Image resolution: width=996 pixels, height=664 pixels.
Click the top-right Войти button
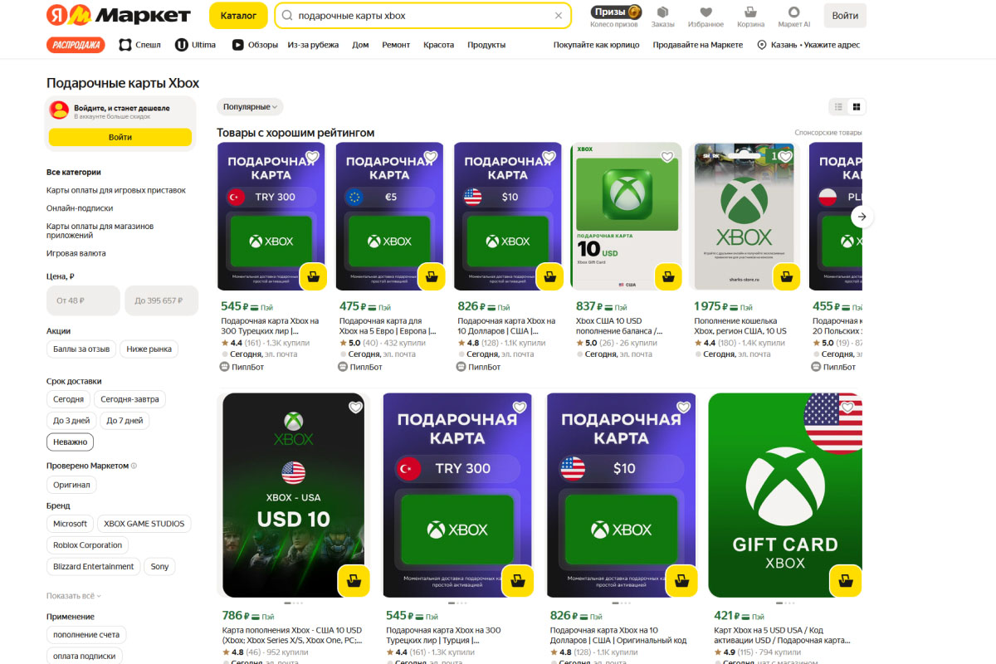(845, 16)
